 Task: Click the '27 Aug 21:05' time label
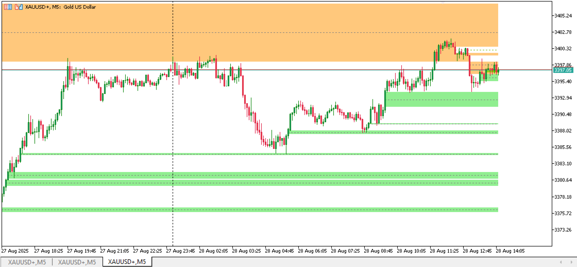pos(115,251)
